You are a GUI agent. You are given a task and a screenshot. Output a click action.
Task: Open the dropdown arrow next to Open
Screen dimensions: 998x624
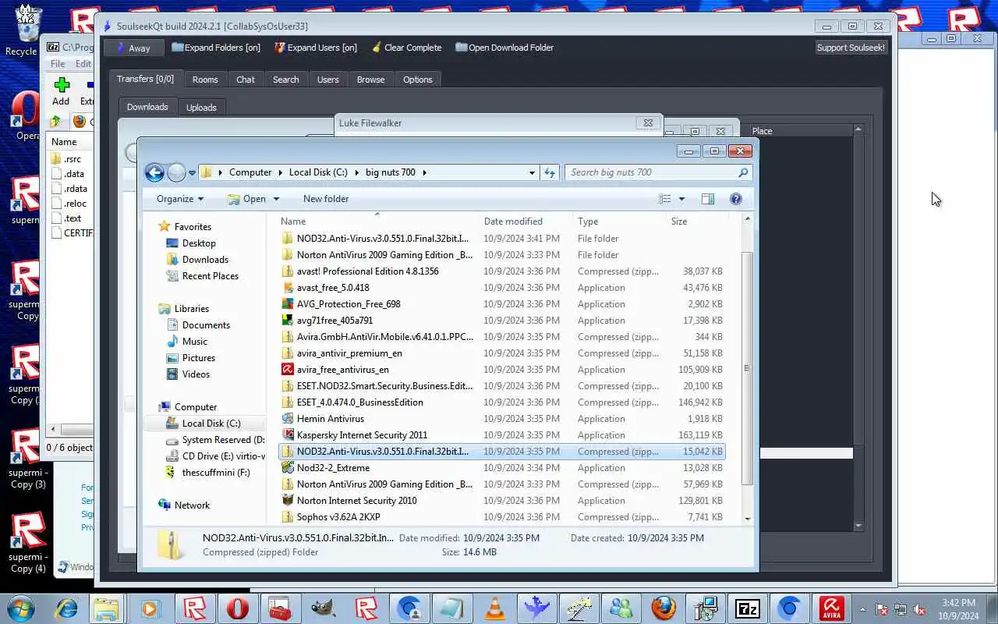tap(276, 199)
